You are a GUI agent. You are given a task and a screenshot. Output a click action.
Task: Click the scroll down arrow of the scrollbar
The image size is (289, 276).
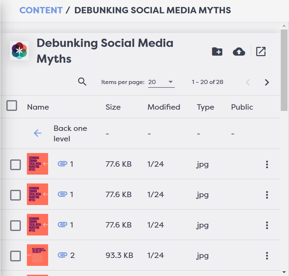click(284, 272)
